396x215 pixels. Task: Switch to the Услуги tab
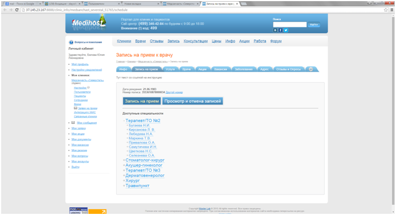tap(170, 69)
